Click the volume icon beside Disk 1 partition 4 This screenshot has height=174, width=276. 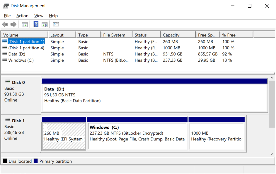pos(5,48)
